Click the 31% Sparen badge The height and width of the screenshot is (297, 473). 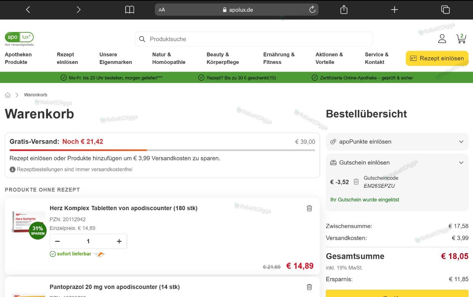(x=38, y=230)
